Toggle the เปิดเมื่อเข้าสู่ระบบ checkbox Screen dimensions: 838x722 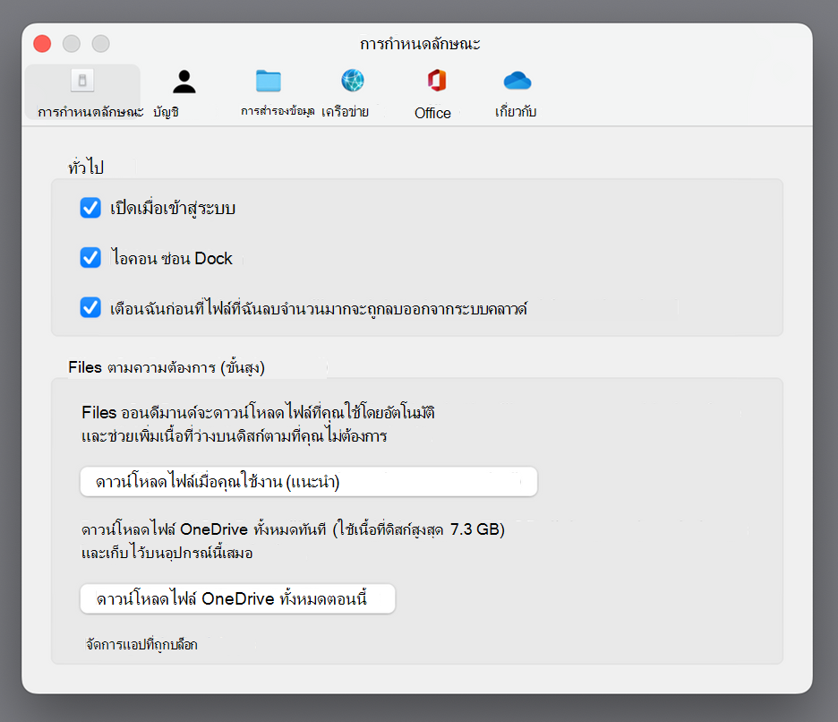click(90, 208)
